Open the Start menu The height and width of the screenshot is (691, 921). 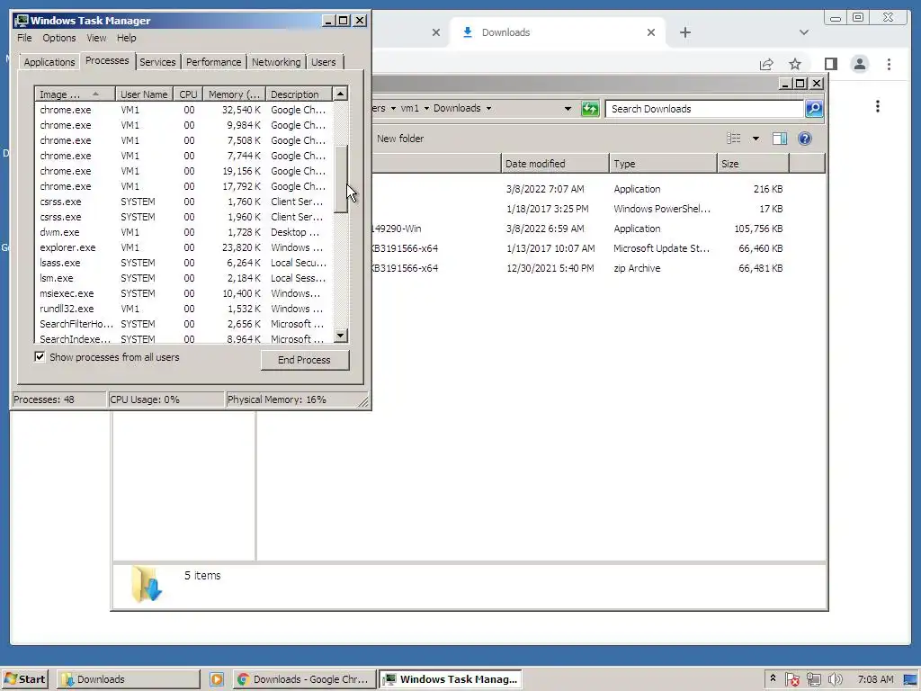[24, 679]
